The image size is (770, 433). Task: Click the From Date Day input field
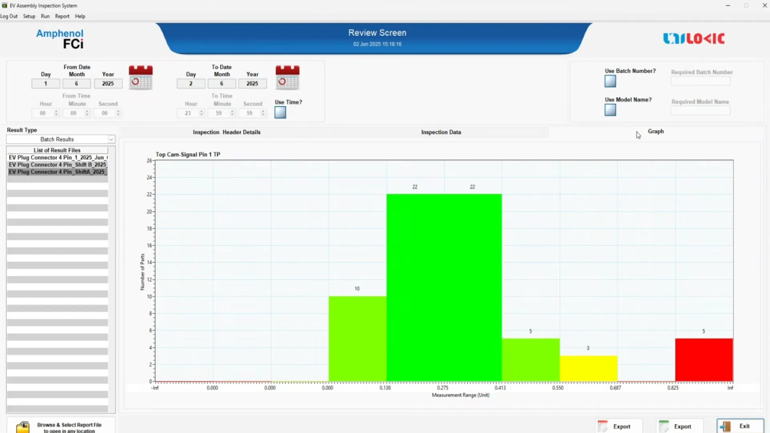(46, 83)
